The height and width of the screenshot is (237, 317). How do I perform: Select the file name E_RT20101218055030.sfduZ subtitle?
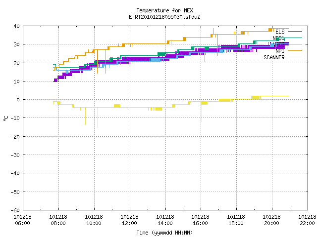click(164, 17)
